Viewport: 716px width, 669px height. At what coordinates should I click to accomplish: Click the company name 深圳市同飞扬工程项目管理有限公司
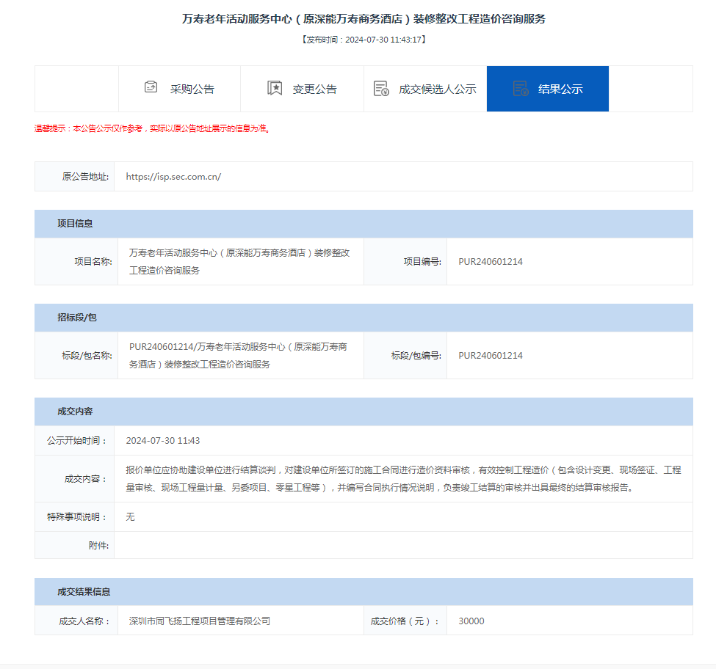[200, 621]
